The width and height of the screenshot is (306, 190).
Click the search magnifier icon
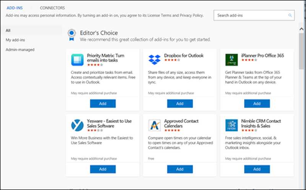[290, 16]
